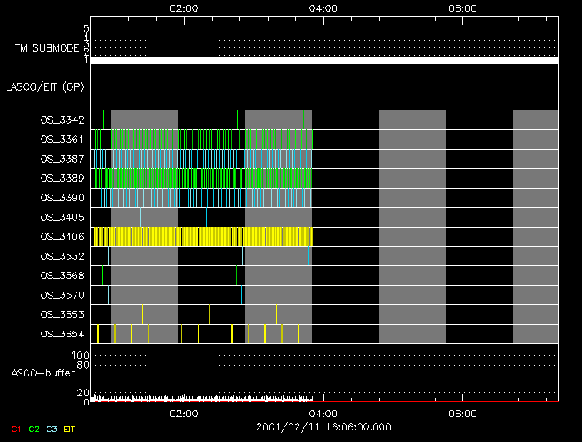Click the OS_3342 row label
Viewport: 582px width, 442px height.
[x=62, y=120]
